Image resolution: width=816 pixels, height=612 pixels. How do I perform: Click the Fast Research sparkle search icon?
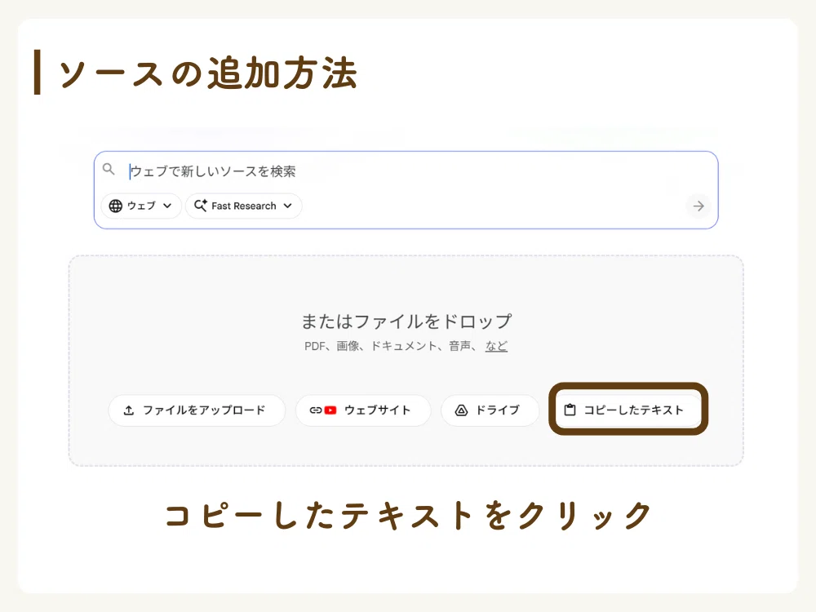201,206
